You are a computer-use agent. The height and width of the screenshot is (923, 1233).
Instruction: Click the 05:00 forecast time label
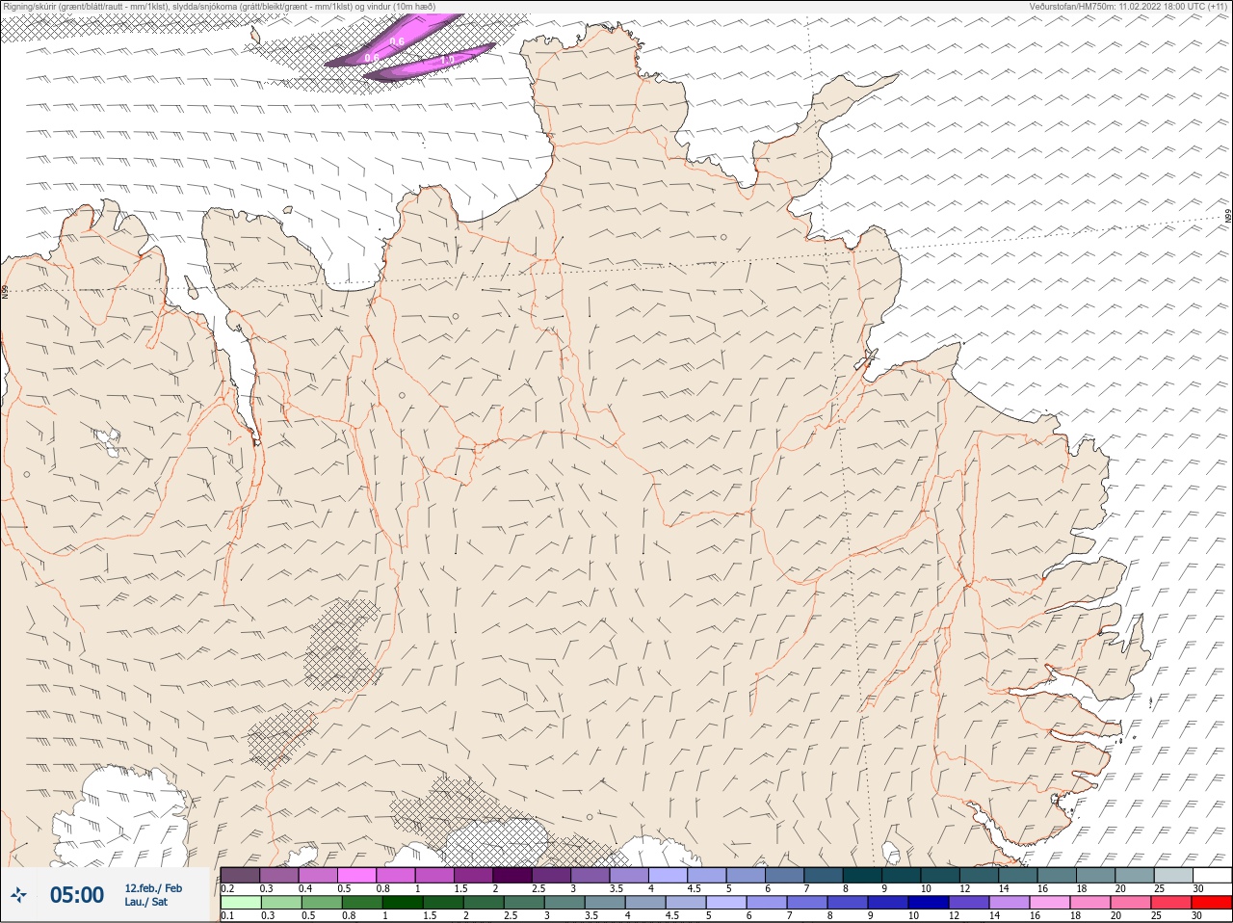point(77,895)
